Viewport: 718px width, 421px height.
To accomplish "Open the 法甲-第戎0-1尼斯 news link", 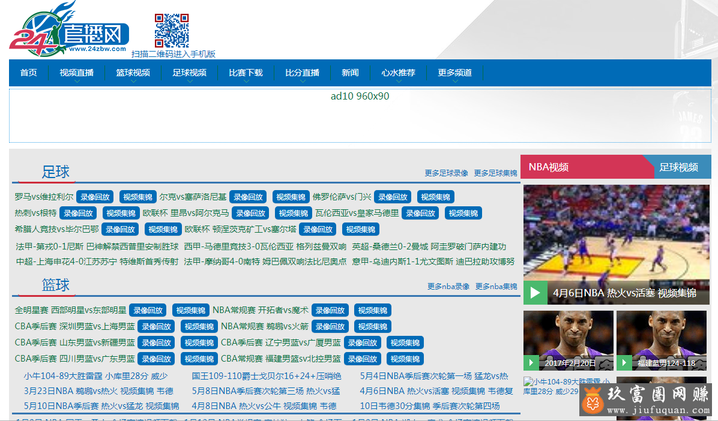I will point(97,246).
